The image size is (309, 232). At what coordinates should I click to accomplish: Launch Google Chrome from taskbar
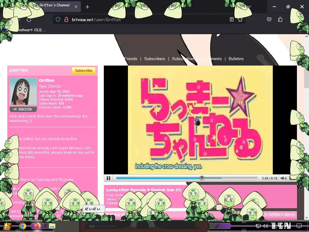pyautogui.click(x=22, y=226)
